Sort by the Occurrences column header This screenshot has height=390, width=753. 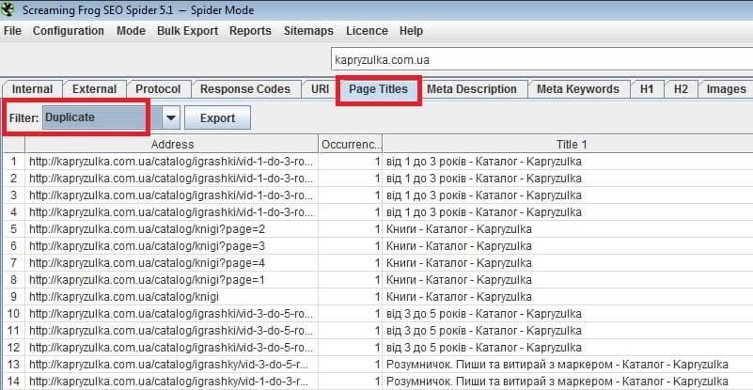coord(350,145)
